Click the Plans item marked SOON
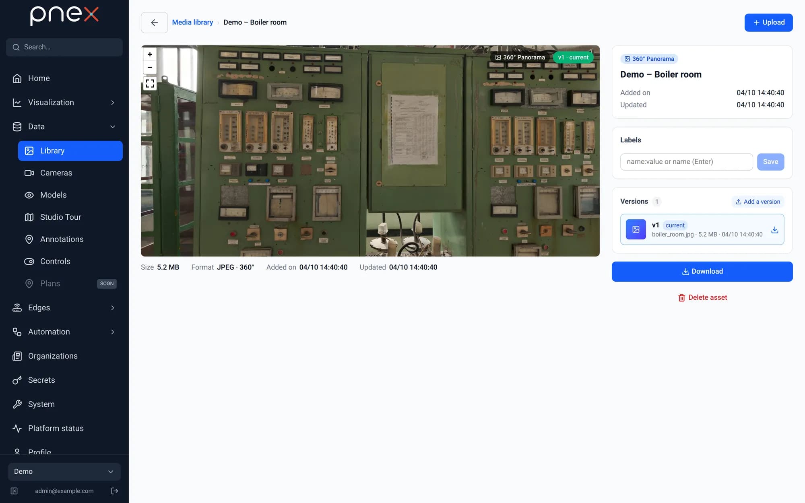The image size is (805, 503). [x=70, y=284]
